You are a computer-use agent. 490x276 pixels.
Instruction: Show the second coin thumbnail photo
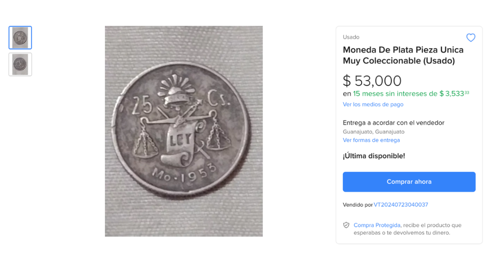[x=20, y=64]
